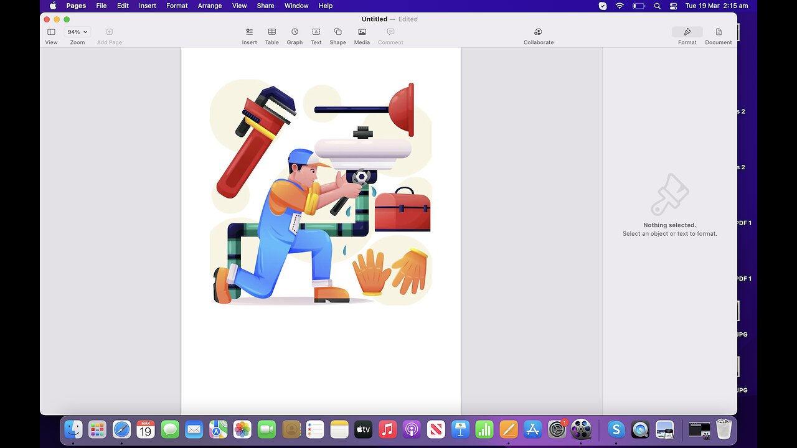Click the date and time in the menu bar

717,6
